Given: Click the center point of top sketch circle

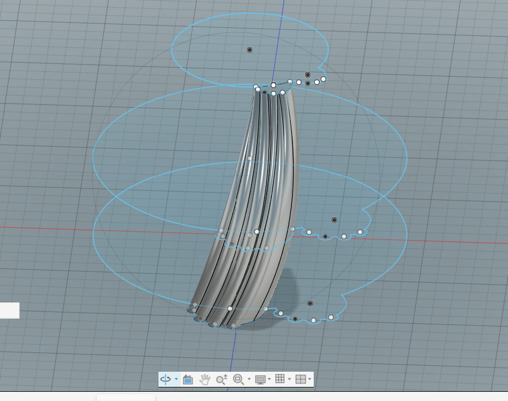Looking at the screenshot, I should tap(250, 50).
